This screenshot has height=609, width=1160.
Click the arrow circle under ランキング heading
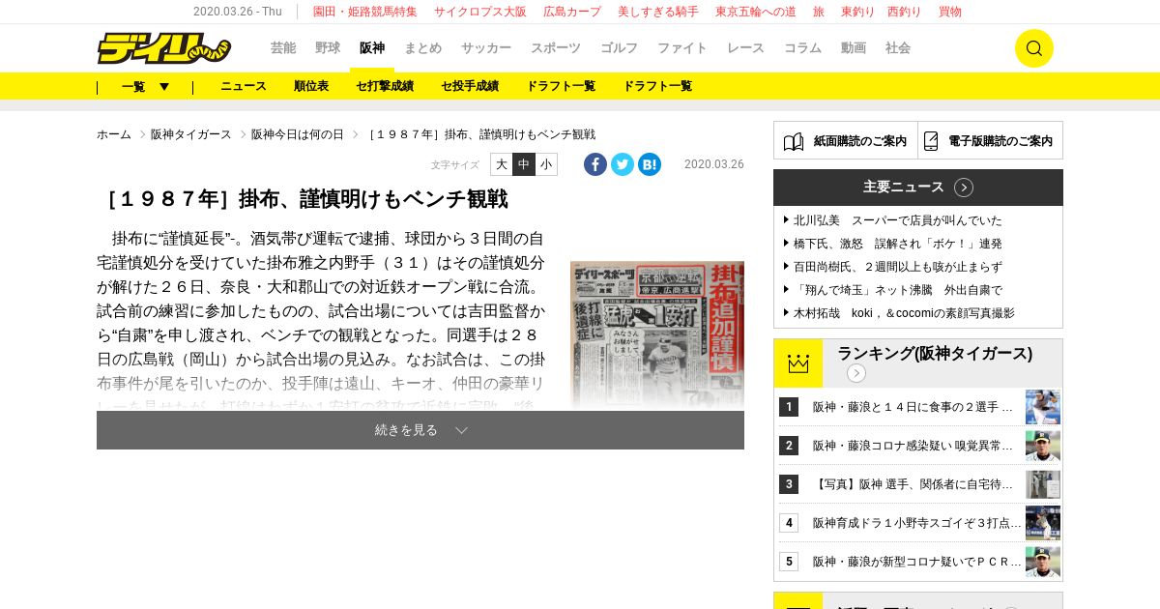coord(856,373)
